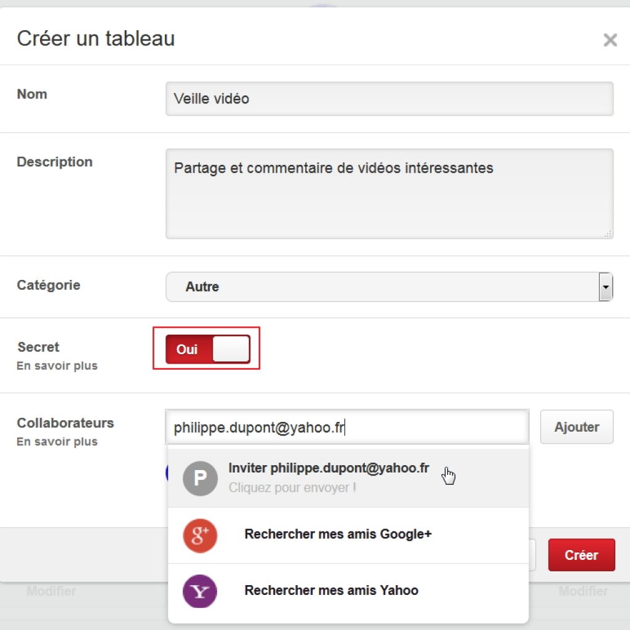The image size is (630, 630).
Task: Open En savoir plus under Collaborateurs
Action: point(57,442)
